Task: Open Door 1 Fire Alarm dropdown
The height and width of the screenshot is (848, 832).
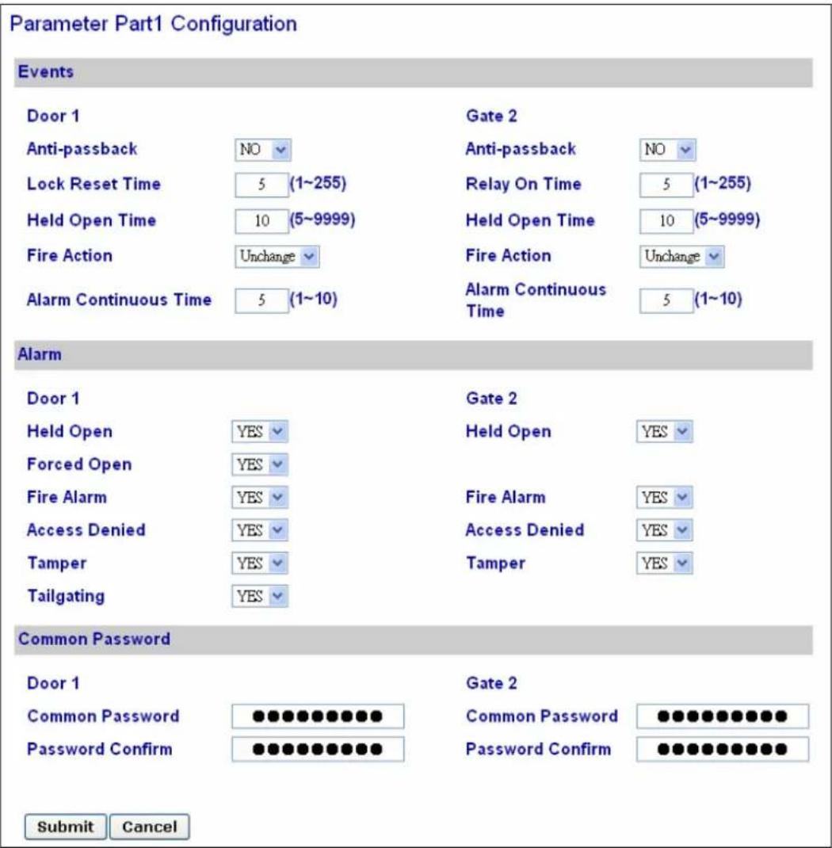Action: pyautogui.click(x=259, y=498)
